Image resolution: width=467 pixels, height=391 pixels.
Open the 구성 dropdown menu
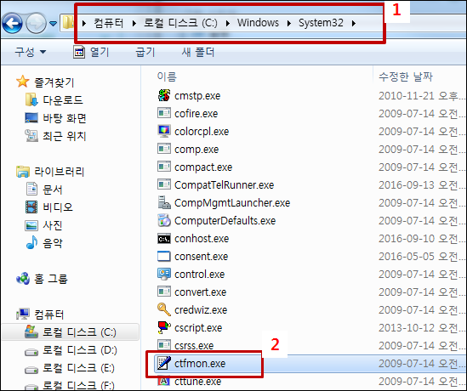31,52
